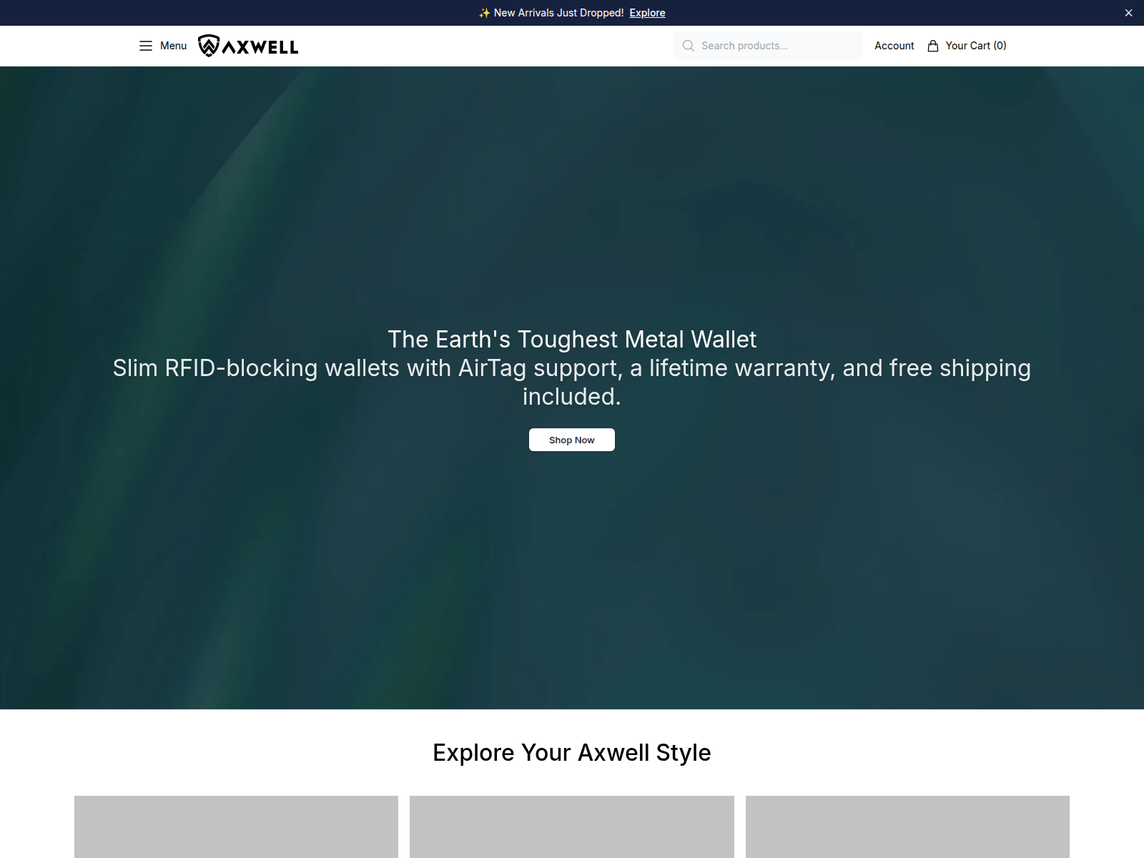Open the hamburger Menu icon
Screen dimensions: 1144x858
point(146,46)
